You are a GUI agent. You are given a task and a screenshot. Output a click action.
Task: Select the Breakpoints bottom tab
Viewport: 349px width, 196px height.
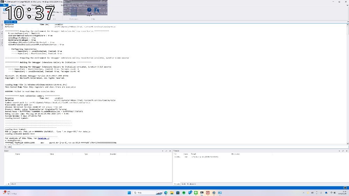(x=192, y=184)
